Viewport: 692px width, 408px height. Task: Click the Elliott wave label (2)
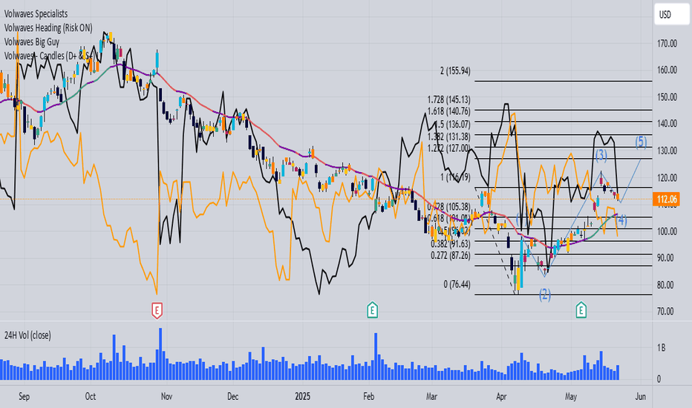[544, 295]
